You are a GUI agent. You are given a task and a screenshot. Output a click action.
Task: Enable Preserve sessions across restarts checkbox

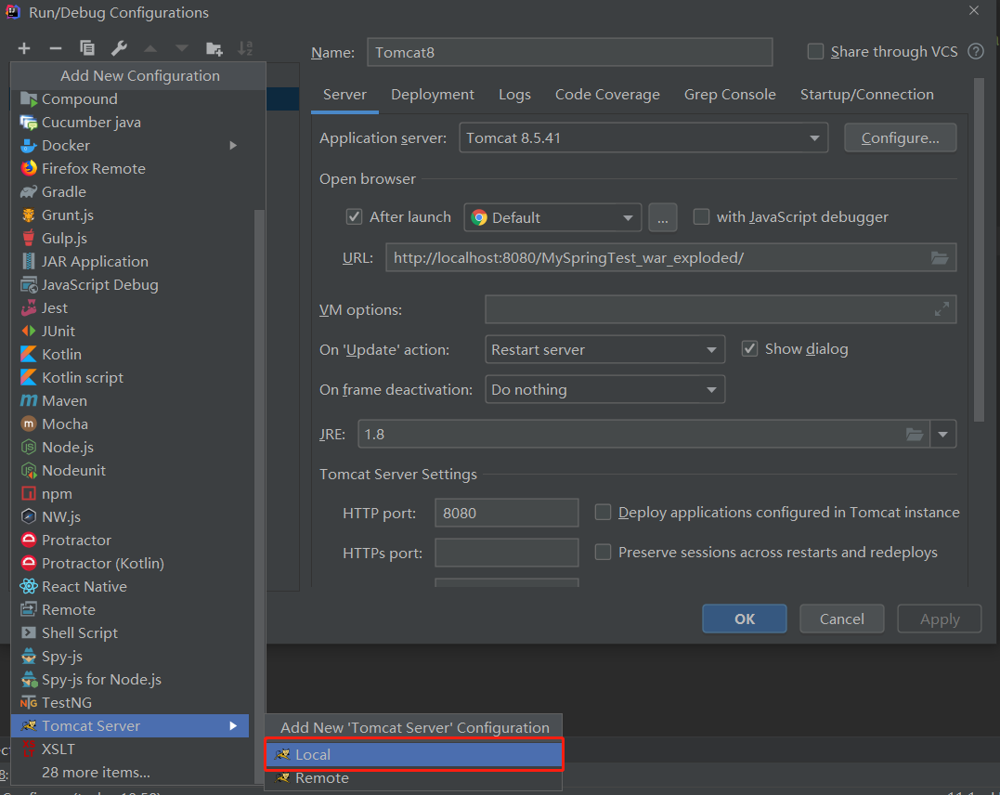point(603,552)
